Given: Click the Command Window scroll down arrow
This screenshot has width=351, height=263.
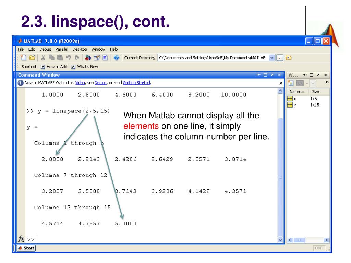Looking at the screenshot, I should (280, 240).
